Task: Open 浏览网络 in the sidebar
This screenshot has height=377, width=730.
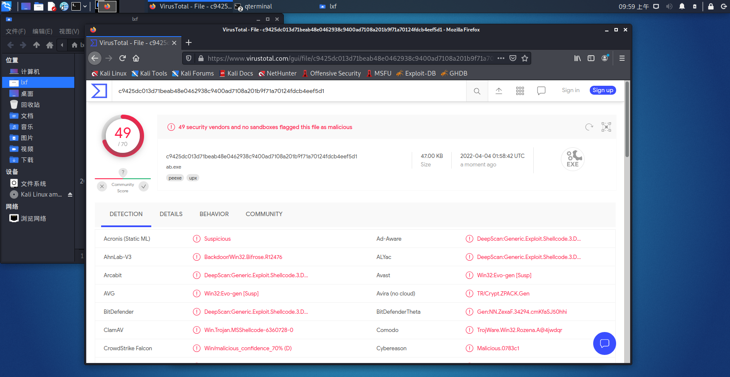Action: [38, 218]
